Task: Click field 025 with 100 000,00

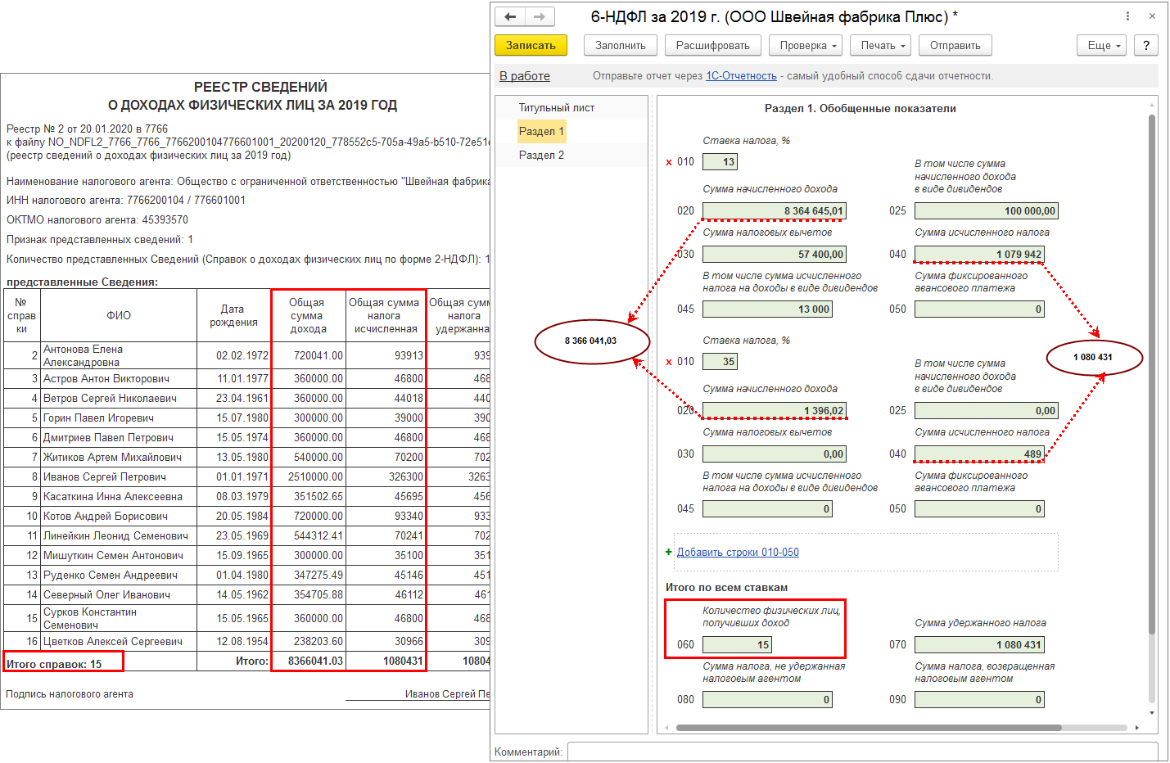Action: (986, 211)
